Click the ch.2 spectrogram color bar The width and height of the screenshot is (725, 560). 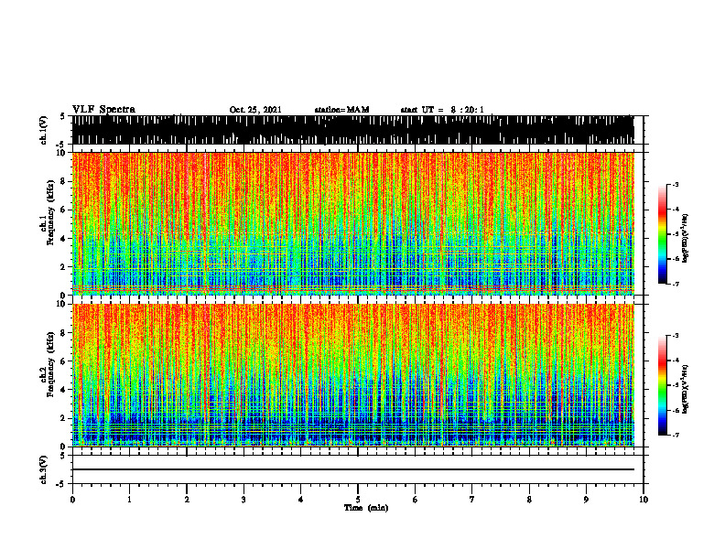click(x=662, y=385)
